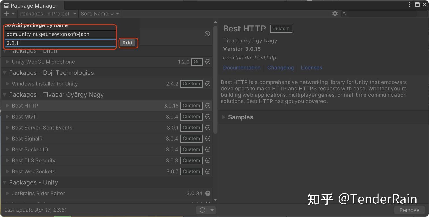This screenshot has height=217, width=429.
Task: Click the installed checkmark beside Best MQTT
Action: (208, 117)
